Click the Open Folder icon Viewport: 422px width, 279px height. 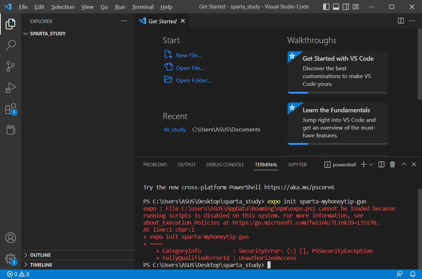(168, 79)
